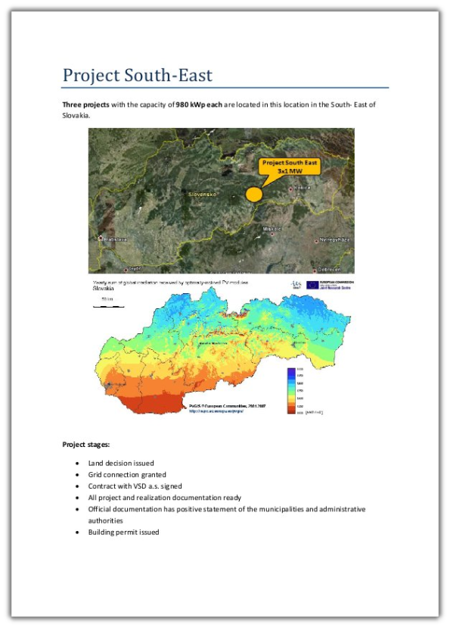The image size is (450, 628).
Task: Click the yellow circle location marker on the map
Action: [x=253, y=194]
